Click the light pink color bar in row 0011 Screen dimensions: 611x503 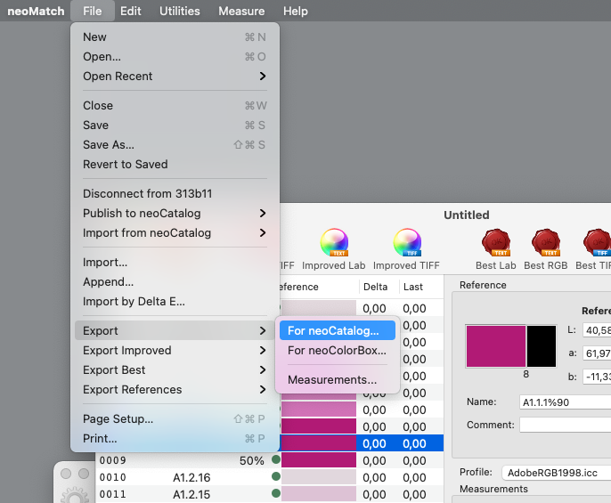pos(319,493)
